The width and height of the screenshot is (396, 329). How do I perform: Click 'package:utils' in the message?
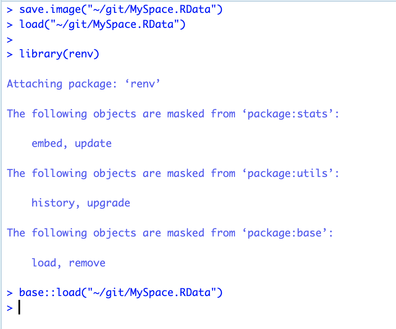click(287, 173)
